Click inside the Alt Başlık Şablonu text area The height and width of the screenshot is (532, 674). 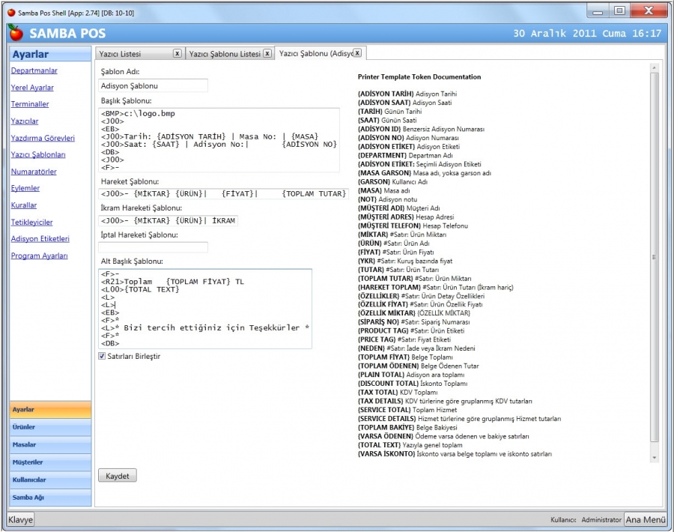pyautogui.click(x=205, y=309)
